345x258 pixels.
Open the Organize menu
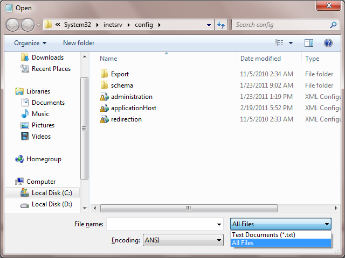[30, 43]
